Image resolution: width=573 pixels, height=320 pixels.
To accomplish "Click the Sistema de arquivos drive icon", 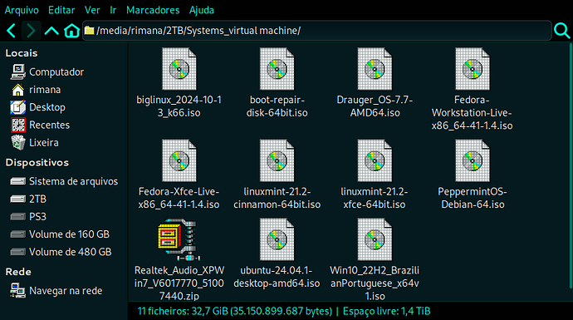I will click(x=18, y=181).
